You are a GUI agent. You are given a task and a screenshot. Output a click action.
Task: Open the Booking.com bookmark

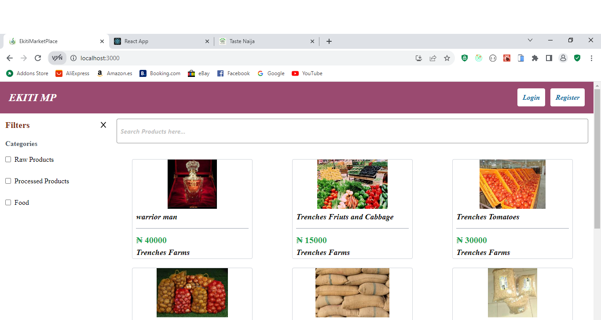pos(160,73)
